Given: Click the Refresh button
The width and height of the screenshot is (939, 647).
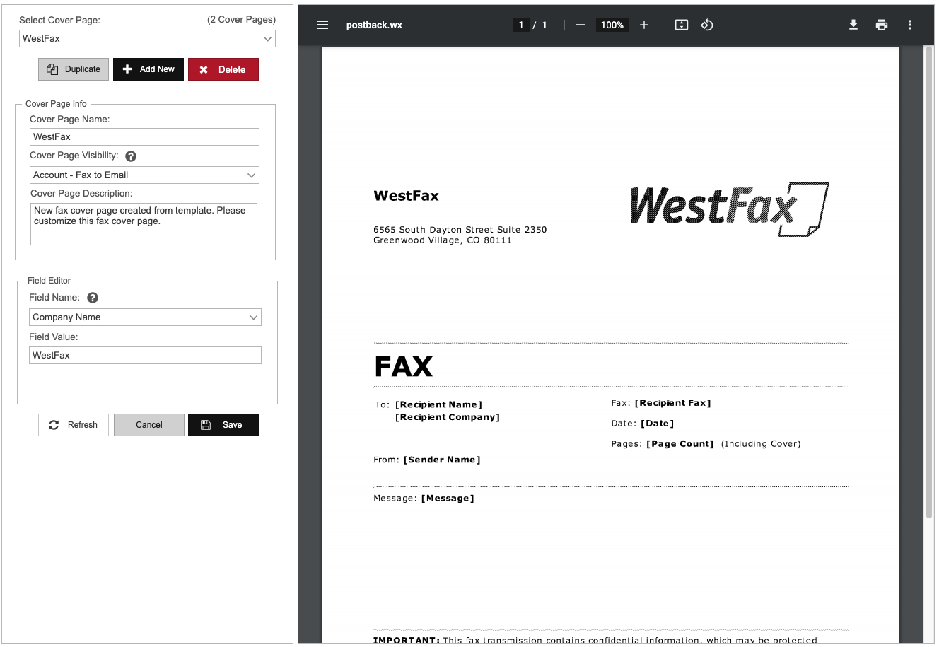Looking at the screenshot, I should [74, 425].
